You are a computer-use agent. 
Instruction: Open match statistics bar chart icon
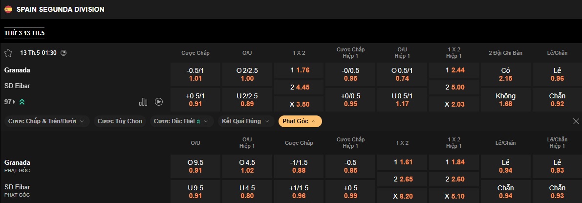coord(143,102)
